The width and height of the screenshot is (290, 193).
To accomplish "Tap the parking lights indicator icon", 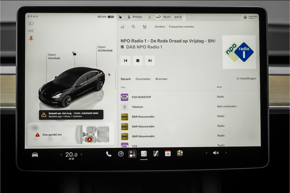I will pyautogui.click(x=31, y=31).
